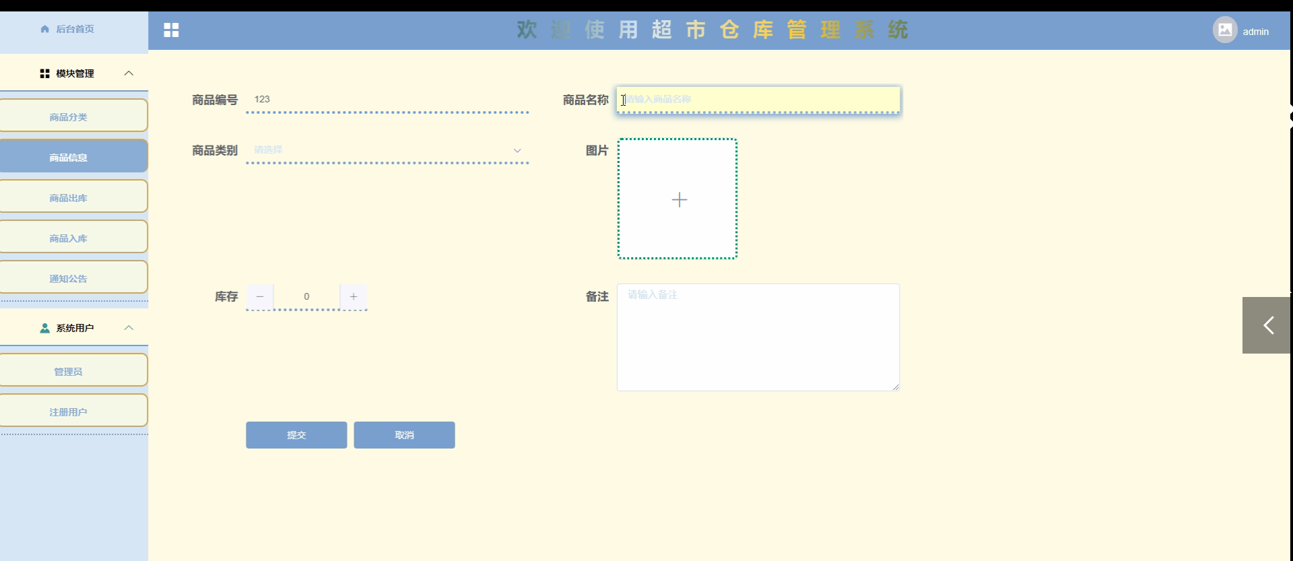Select the 系统用户 menu label
Viewport: 1293px width, 561px height.
75,328
